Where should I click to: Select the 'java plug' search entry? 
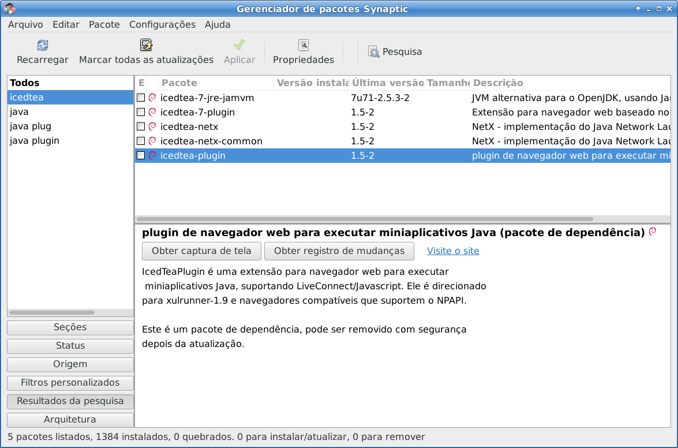(x=70, y=126)
